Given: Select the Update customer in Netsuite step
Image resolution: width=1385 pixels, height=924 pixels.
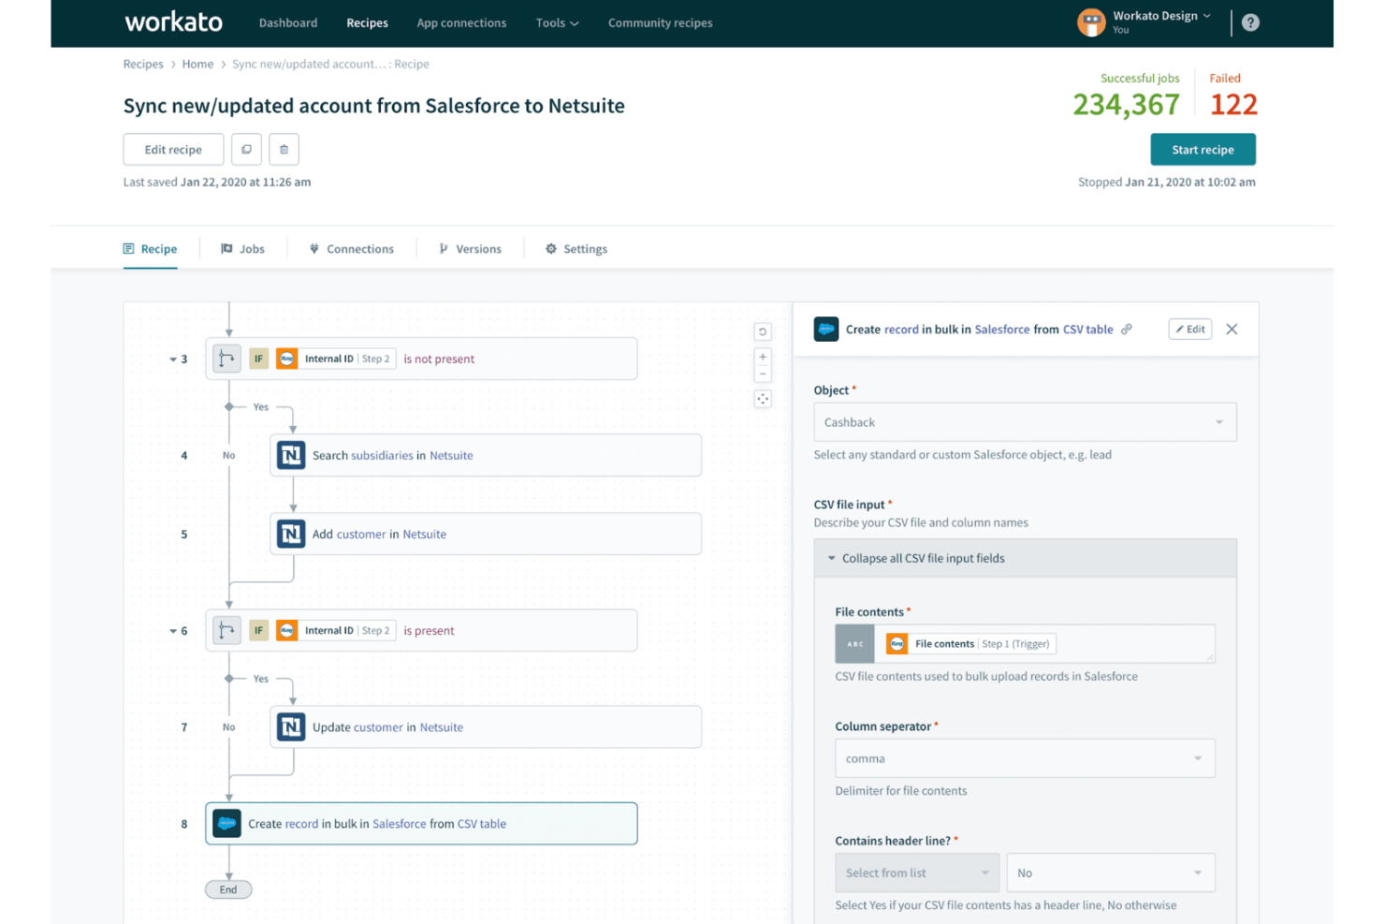Looking at the screenshot, I should (486, 726).
